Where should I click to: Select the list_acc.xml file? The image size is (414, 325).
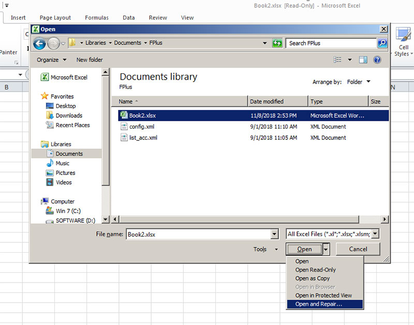[x=253, y=137]
